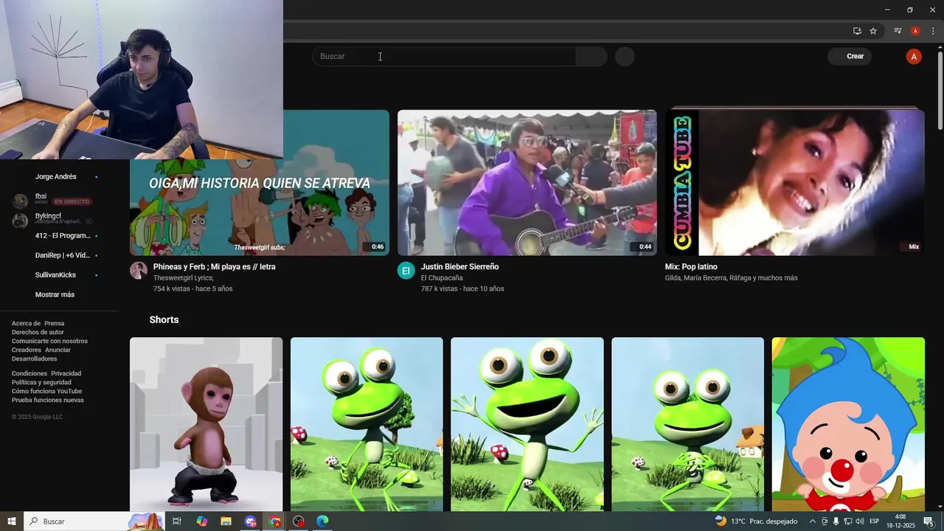Open Microsoft Edge from taskbar
Image resolution: width=944 pixels, height=531 pixels.
pos(322,521)
